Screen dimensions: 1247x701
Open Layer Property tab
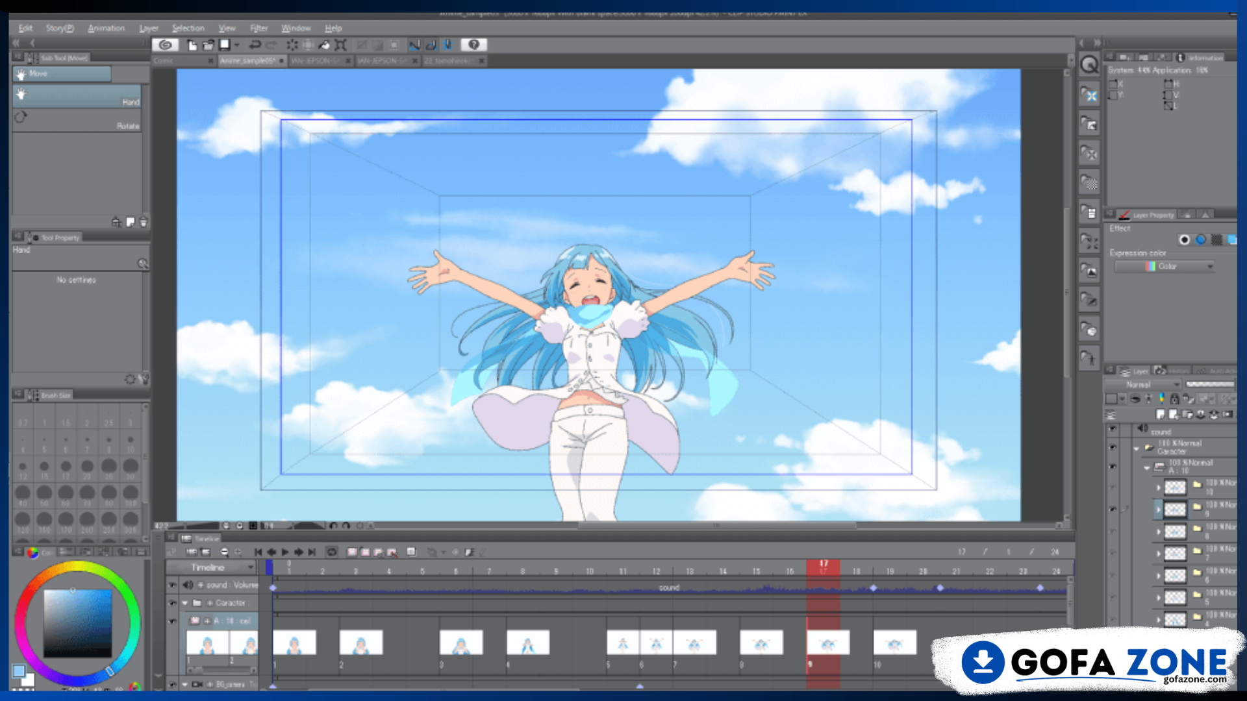click(1147, 215)
